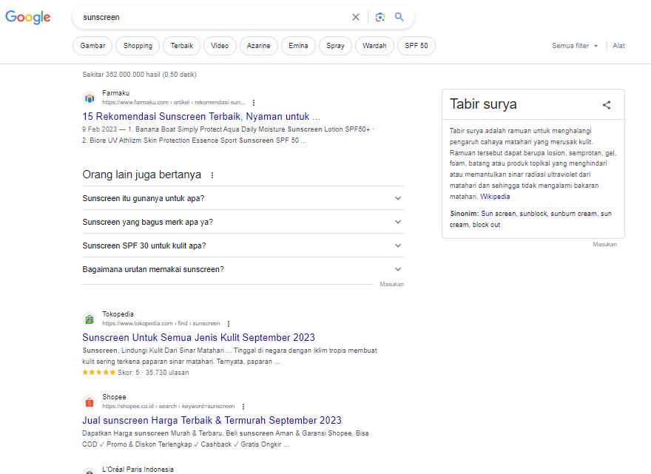Select the Shopping filter chip

point(138,46)
